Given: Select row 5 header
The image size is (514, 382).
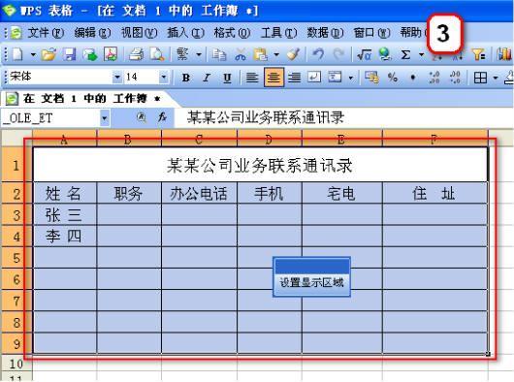Looking at the screenshot, I should (16, 258).
